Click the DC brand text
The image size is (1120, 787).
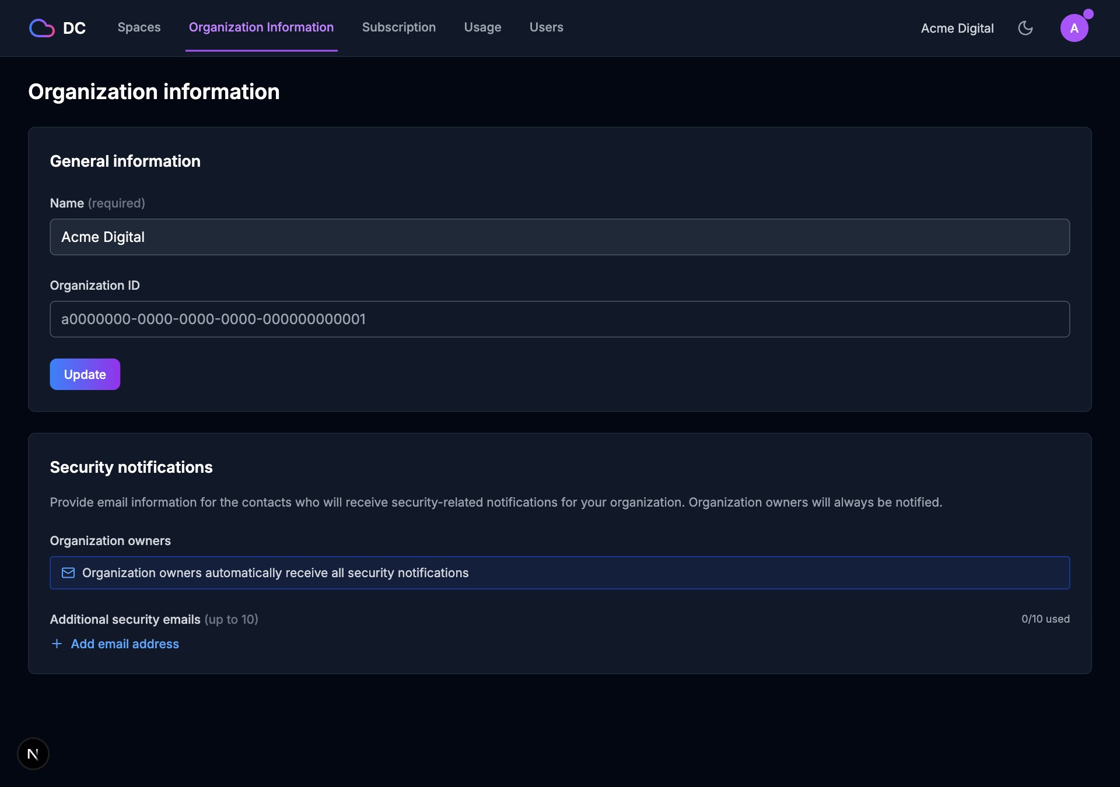74,28
